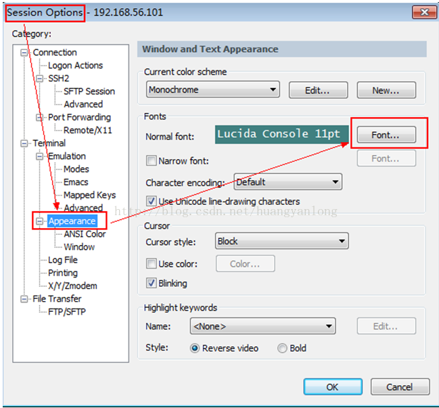Select Connection category

click(x=55, y=52)
